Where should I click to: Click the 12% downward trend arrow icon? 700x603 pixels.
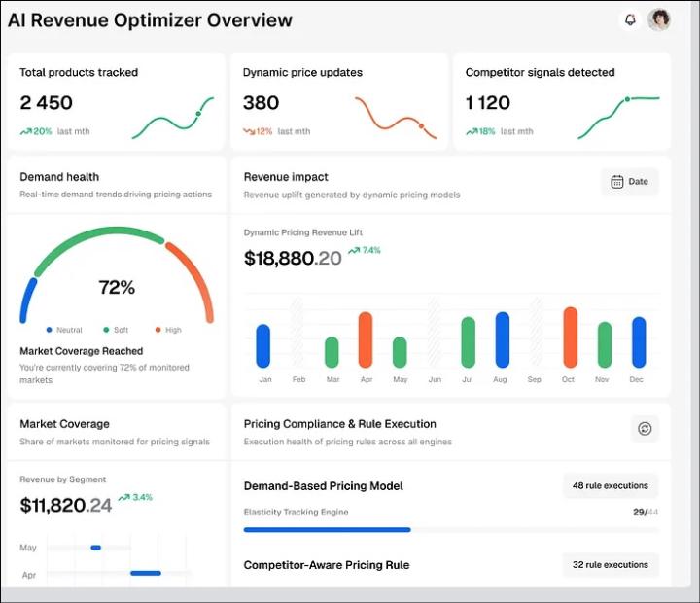249,131
